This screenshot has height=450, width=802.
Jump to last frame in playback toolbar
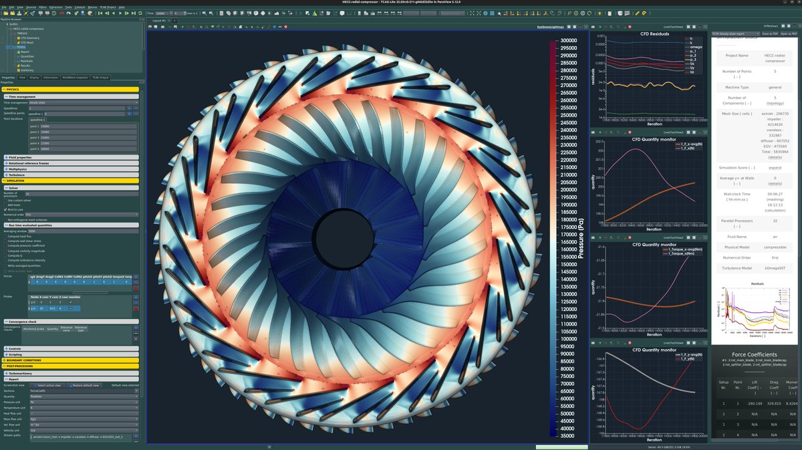tap(133, 13)
